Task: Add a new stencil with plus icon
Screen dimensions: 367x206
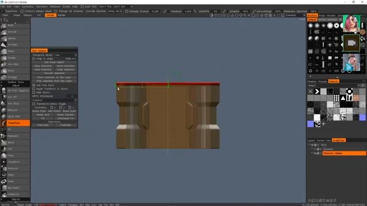Action: tap(323, 124)
